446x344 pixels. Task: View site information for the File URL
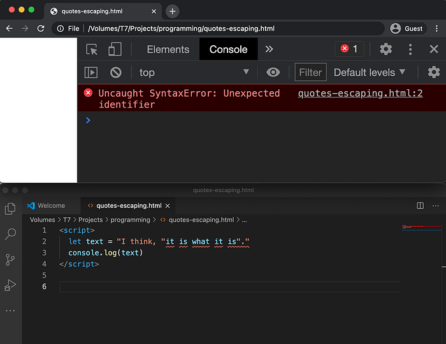pyautogui.click(x=61, y=29)
